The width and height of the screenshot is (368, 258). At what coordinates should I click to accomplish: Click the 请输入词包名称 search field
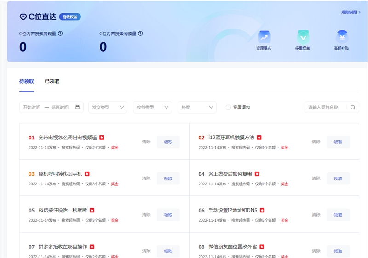tap(327, 107)
